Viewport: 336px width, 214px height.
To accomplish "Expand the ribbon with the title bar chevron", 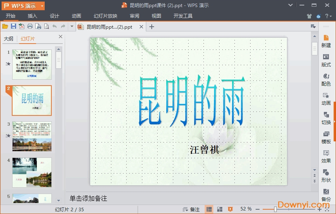I will pos(291,5).
